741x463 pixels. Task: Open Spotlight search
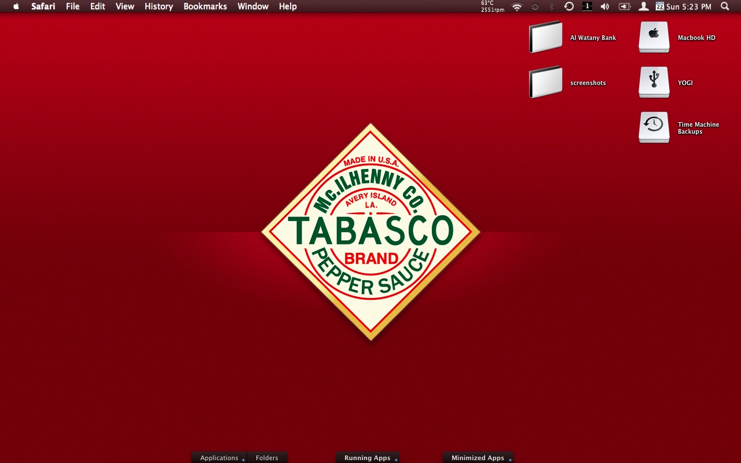(x=725, y=6)
